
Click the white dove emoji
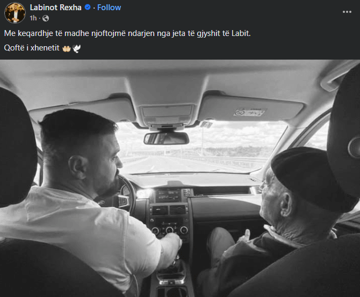(x=76, y=48)
